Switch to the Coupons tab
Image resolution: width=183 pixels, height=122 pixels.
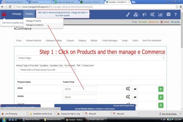tap(70, 41)
